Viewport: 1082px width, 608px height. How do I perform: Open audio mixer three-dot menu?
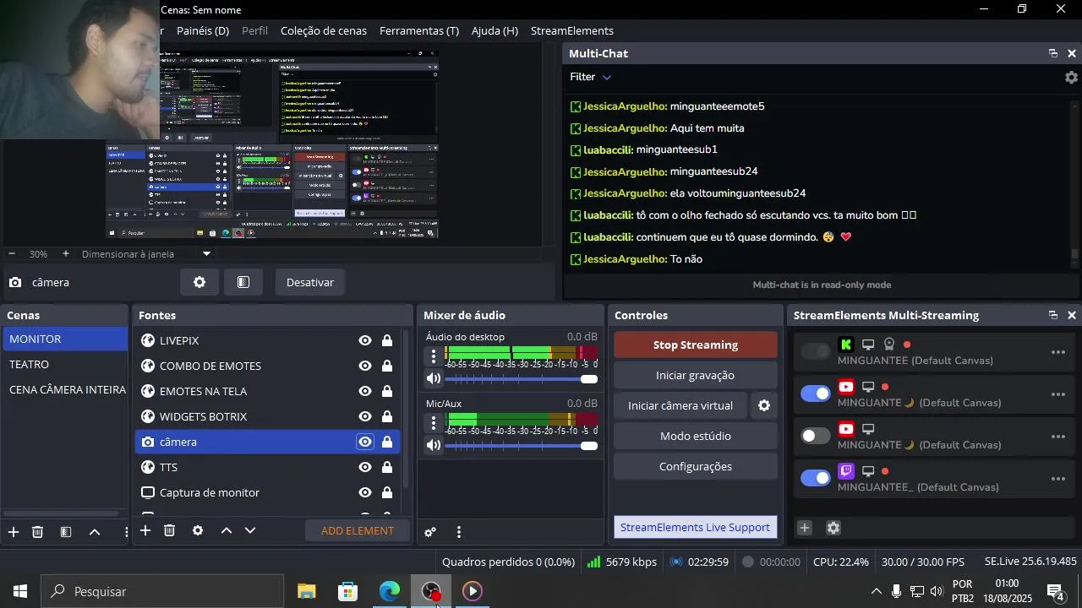point(459,532)
